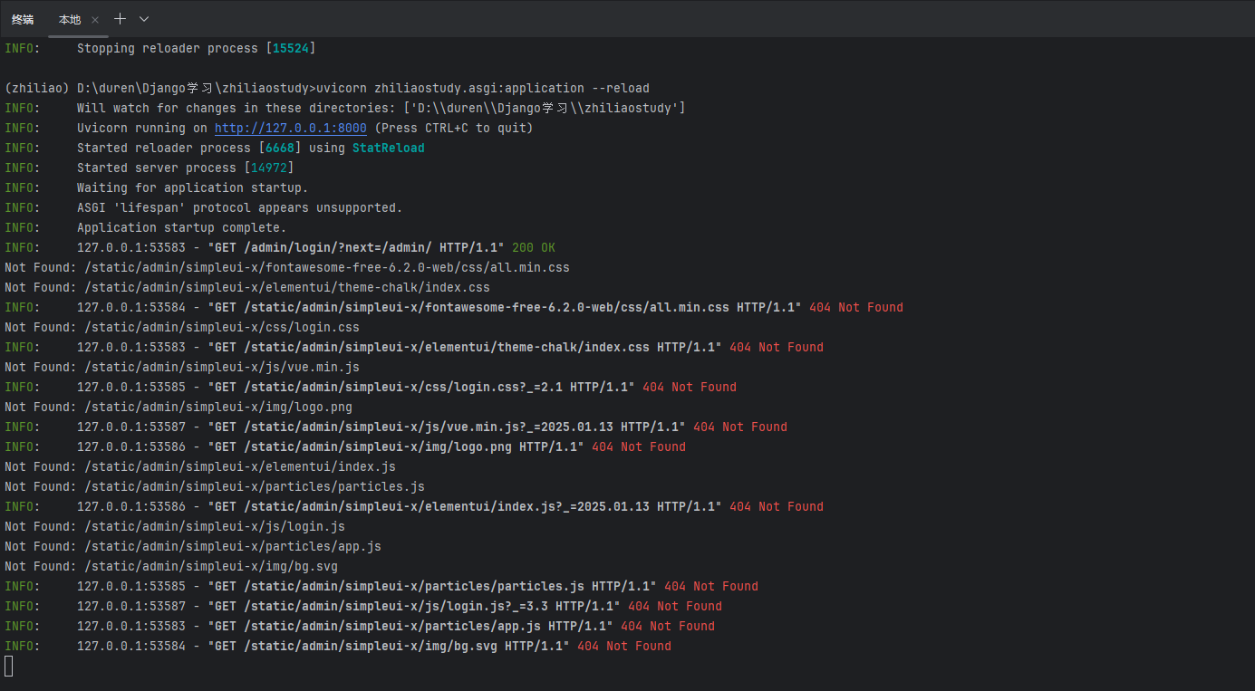The width and height of the screenshot is (1255, 691).
Task: Place cursor at the terminal input prompt
Action: [9, 667]
